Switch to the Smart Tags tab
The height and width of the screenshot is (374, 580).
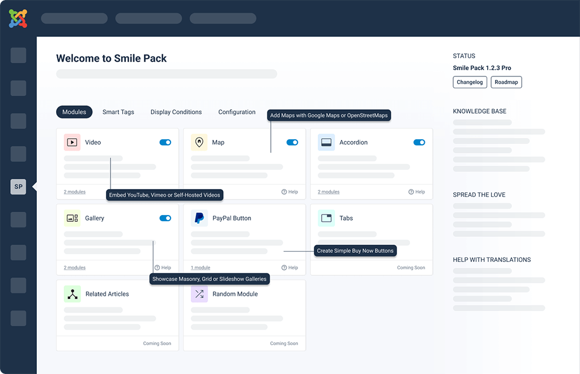(x=118, y=112)
